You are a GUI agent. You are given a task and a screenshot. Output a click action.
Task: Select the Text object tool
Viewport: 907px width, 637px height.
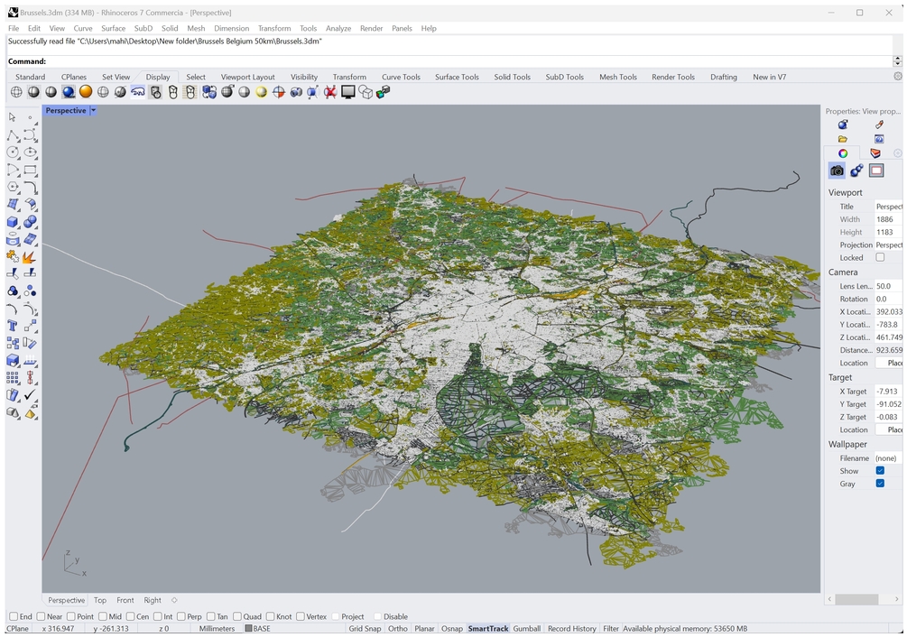click(13, 326)
